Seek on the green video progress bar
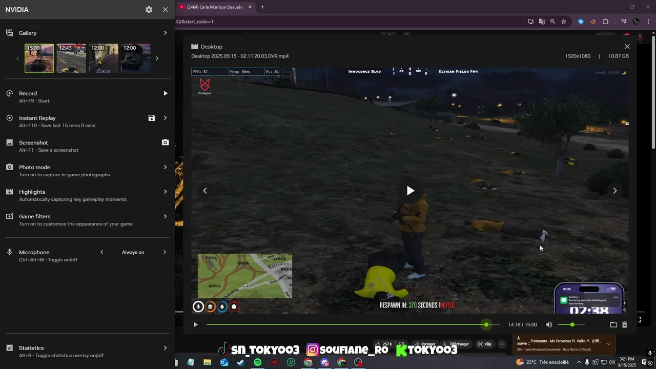The image size is (656, 369). click(x=353, y=324)
